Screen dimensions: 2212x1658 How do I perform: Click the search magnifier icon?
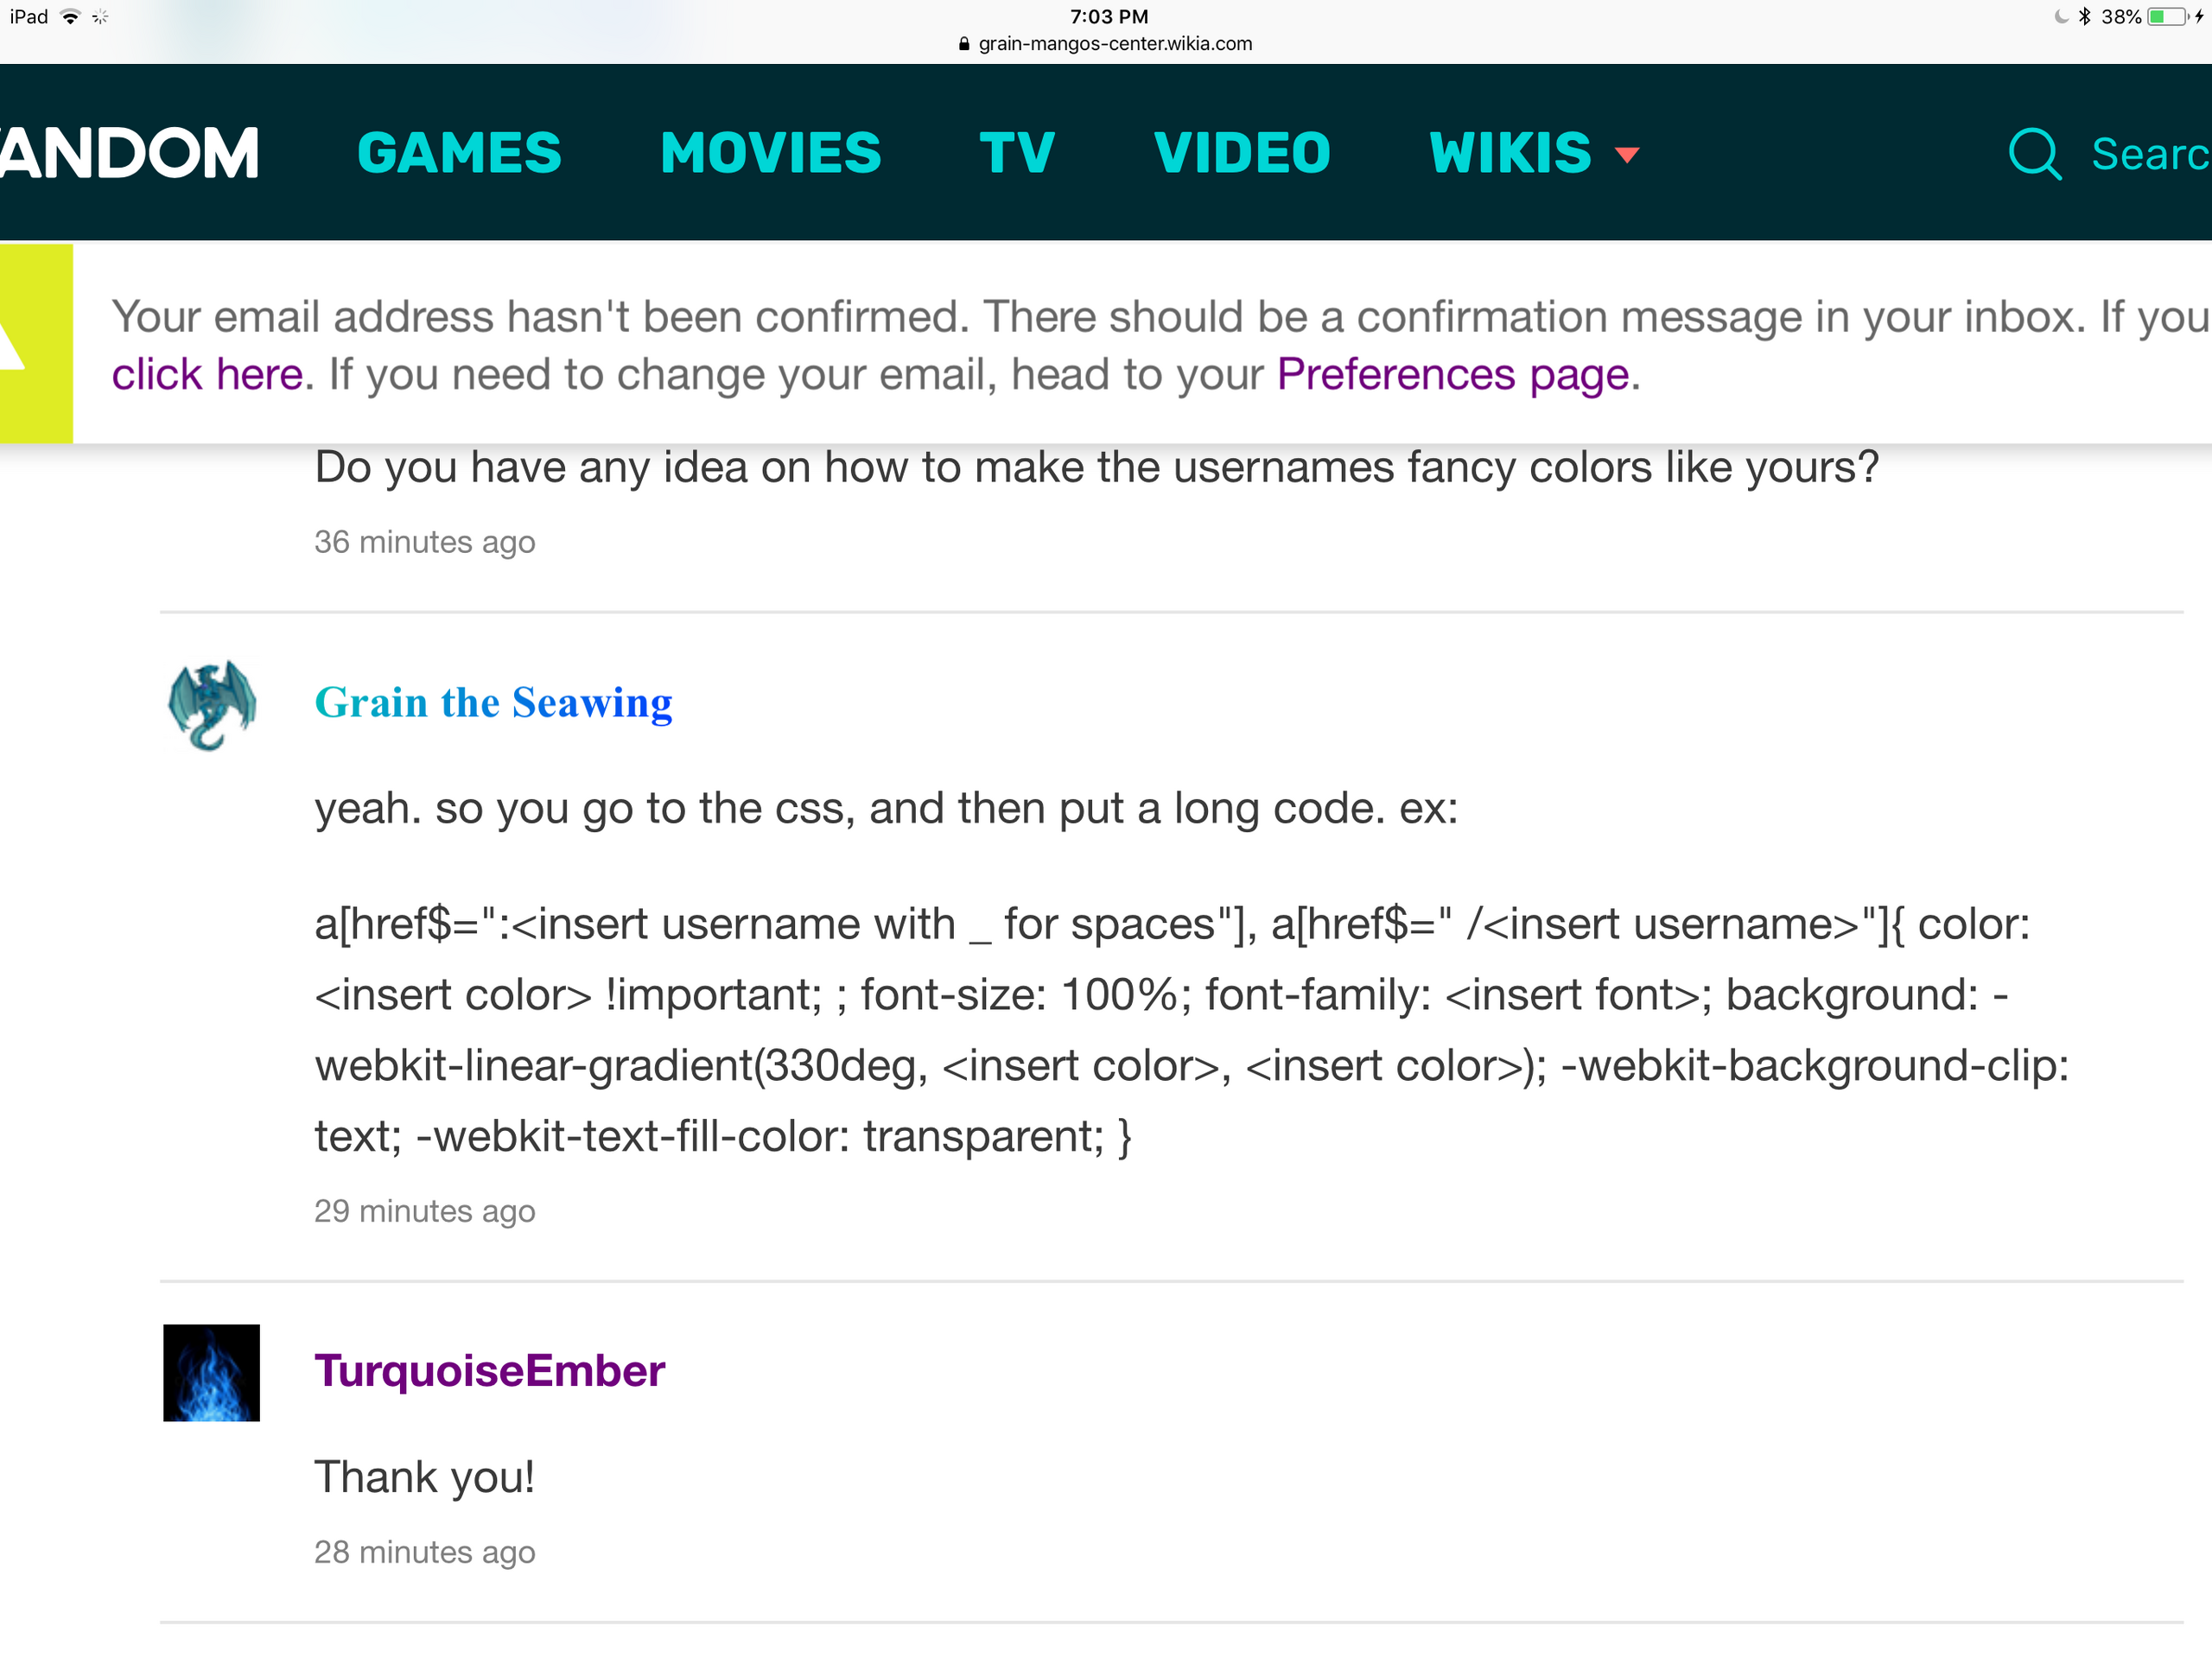[2033, 154]
